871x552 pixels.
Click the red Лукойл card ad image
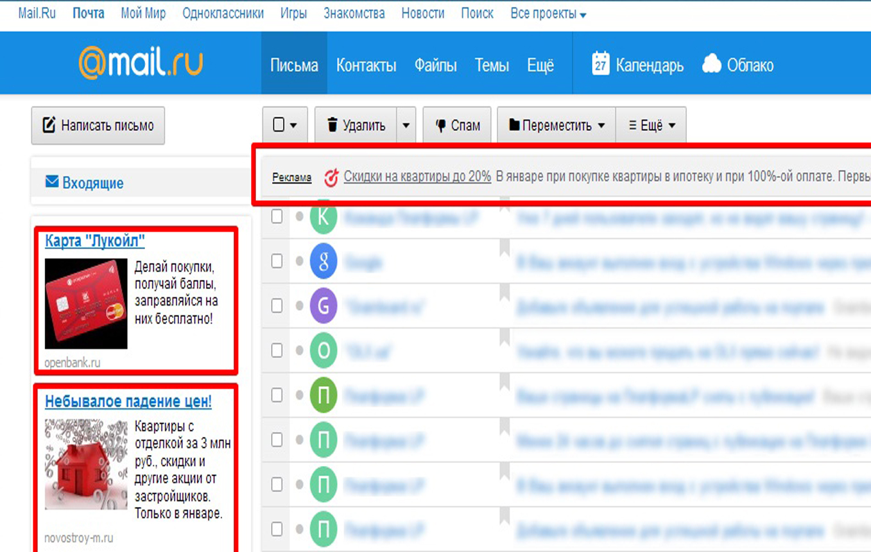coord(86,304)
